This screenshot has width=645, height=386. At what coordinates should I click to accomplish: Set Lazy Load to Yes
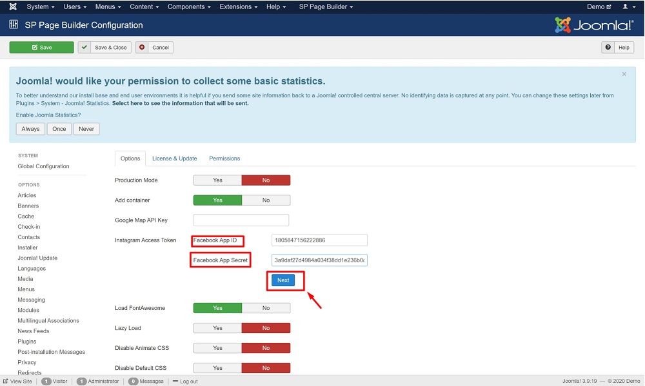click(x=217, y=328)
